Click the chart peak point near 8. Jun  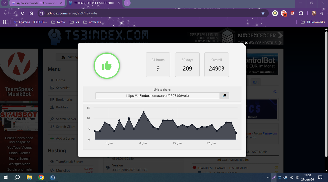tap(143, 112)
